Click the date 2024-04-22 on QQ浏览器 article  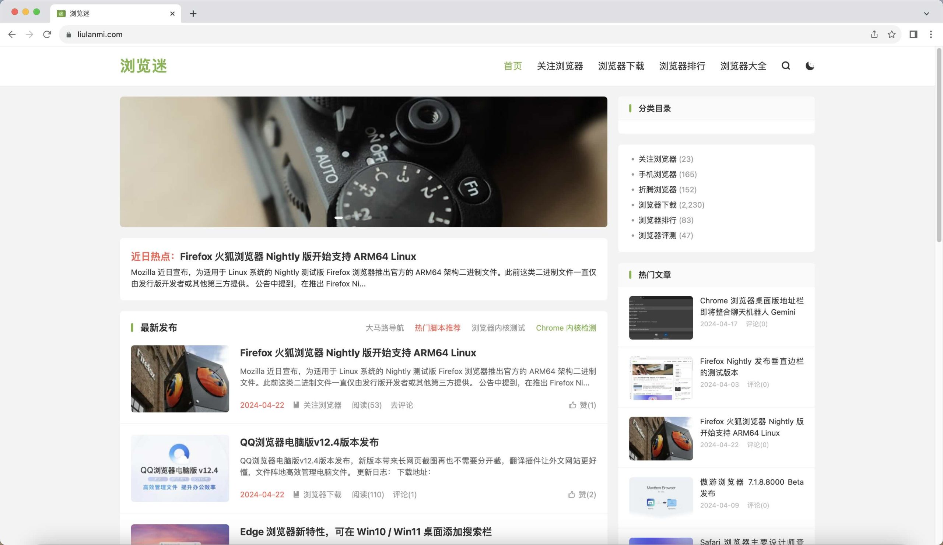pyautogui.click(x=262, y=495)
